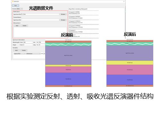Select the Air Top layer before inversion

coord(68,42)
